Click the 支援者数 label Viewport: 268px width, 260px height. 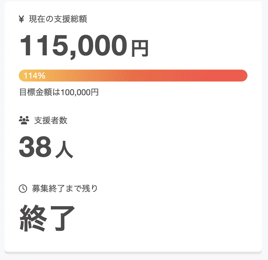[51, 120]
